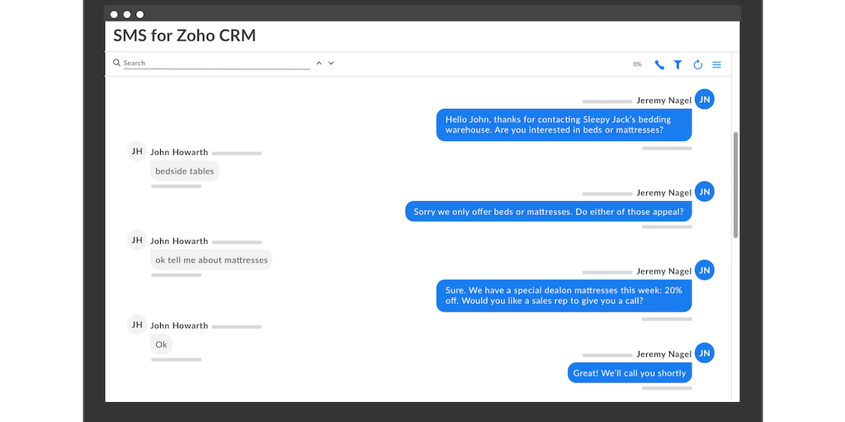The height and width of the screenshot is (422, 845).
Task: Click JN avatar beside 'Great! We'll call you shortly'
Action: pyautogui.click(x=704, y=354)
